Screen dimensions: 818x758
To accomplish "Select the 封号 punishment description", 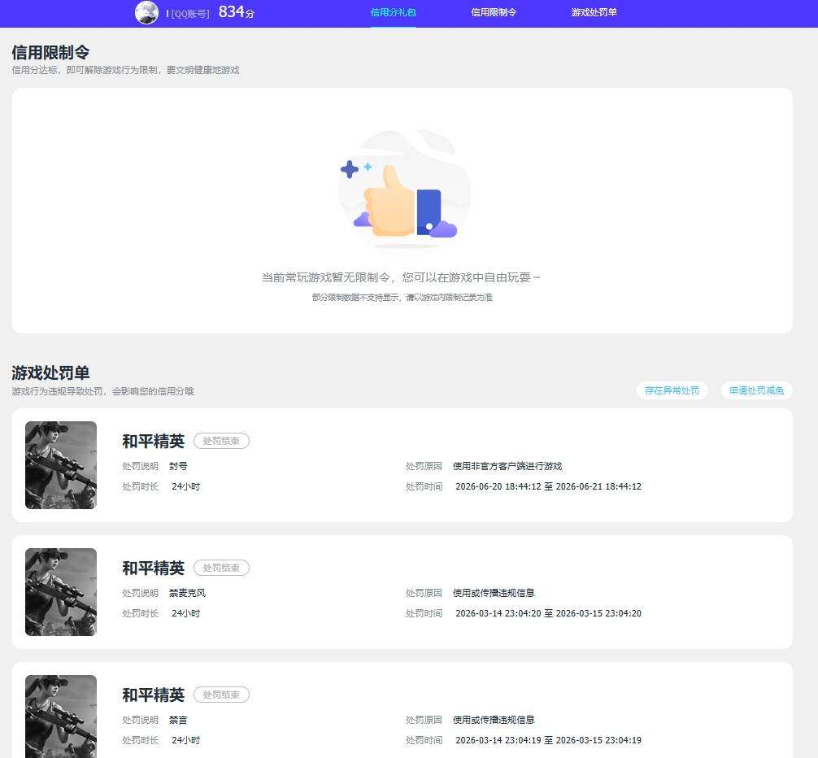I will [178, 466].
